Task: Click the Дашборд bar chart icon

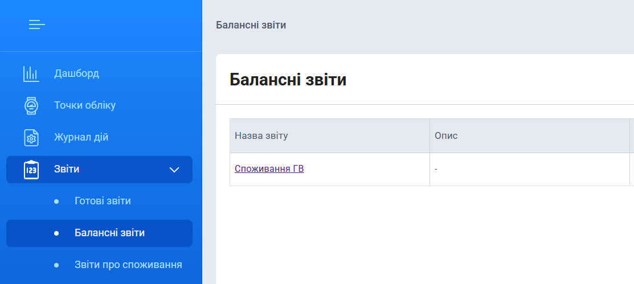Action: click(x=31, y=73)
